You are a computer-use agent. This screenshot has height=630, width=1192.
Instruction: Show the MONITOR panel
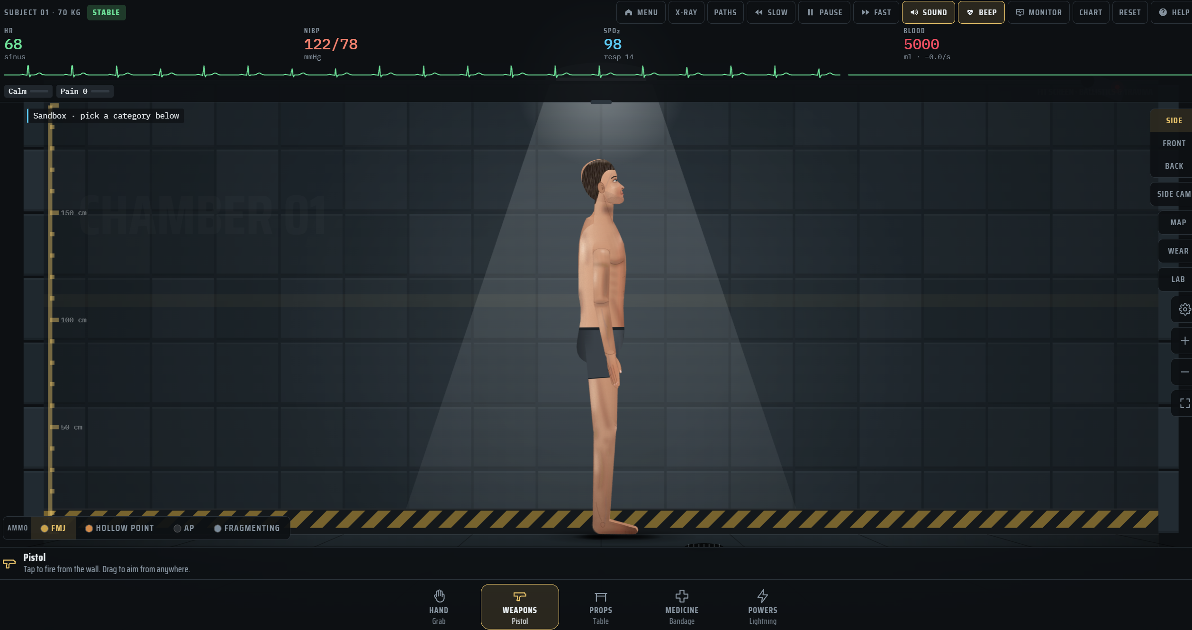click(x=1038, y=12)
